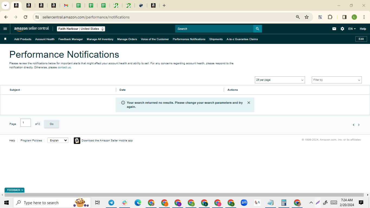Click the browser forward arrow
This screenshot has height=208, width=370.
[x=16, y=17]
